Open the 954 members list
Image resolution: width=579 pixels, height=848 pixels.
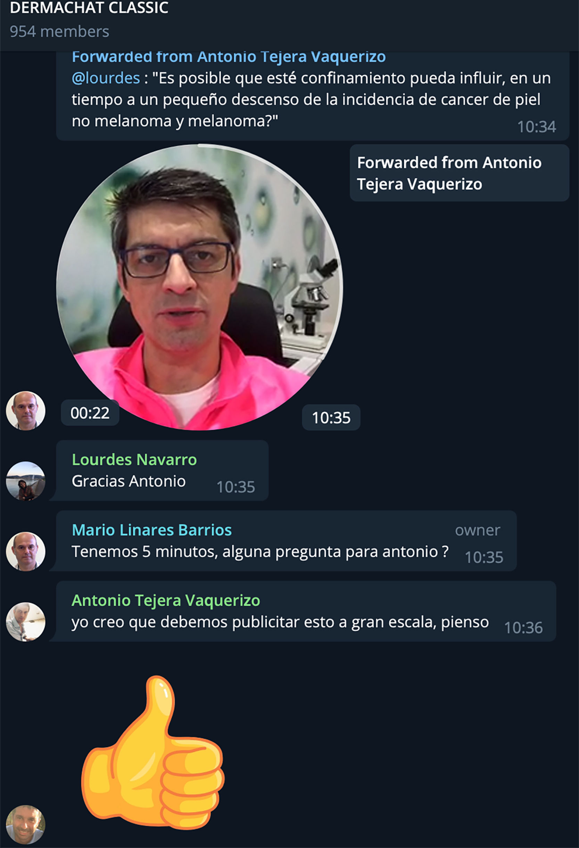tap(59, 32)
